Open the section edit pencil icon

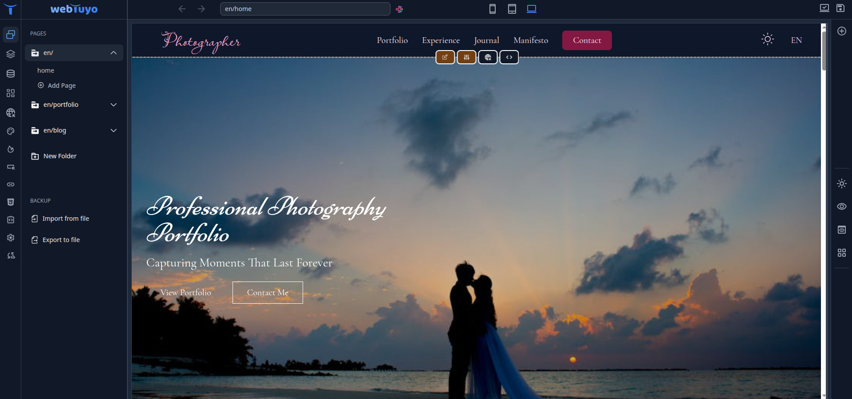pyautogui.click(x=445, y=57)
